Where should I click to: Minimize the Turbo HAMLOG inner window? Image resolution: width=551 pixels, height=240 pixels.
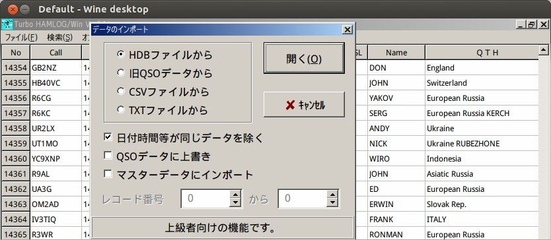pos(521,24)
